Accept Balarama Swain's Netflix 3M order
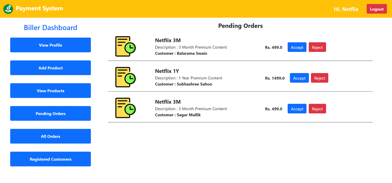The height and width of the screenshot is (183, 392). pos(297,47)
